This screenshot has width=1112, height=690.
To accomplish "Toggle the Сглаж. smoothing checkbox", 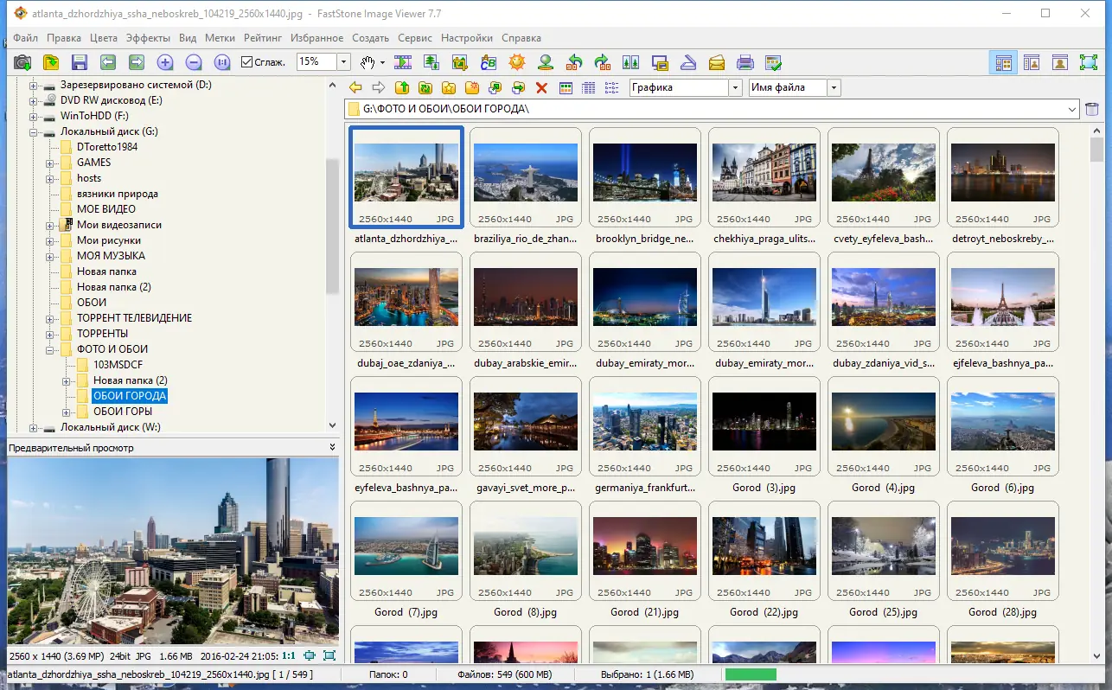I will [247, 62].
